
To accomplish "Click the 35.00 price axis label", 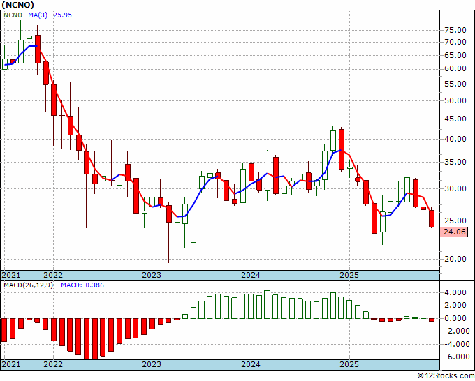I will coord(455,162).
